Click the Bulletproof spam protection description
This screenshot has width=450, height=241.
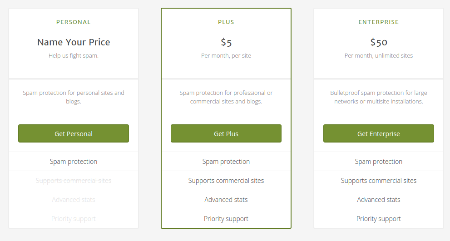pos(378,97)
